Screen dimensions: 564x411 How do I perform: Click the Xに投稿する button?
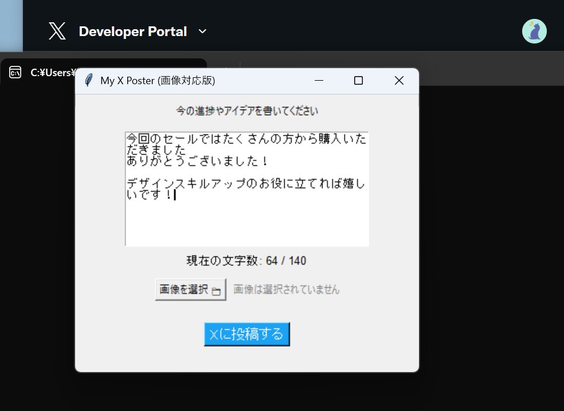[x=246, y=334]
